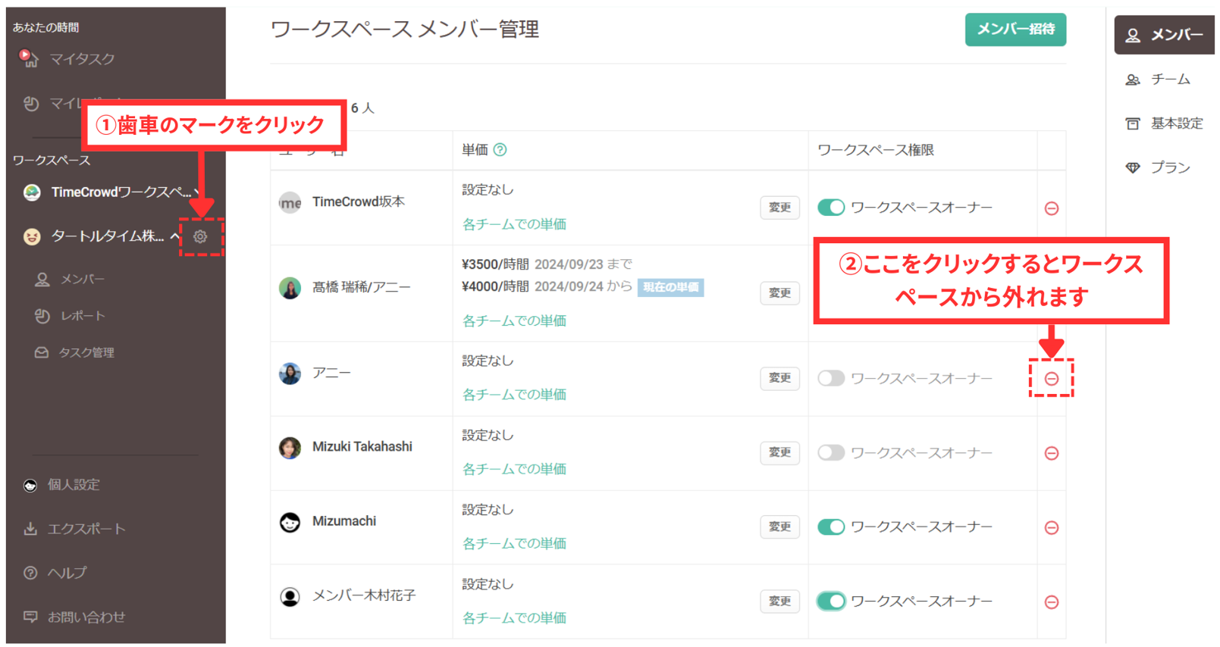Turn off owner toggle for Mizumachi
The image size is (1220, 647).
[x=831, y=527]
